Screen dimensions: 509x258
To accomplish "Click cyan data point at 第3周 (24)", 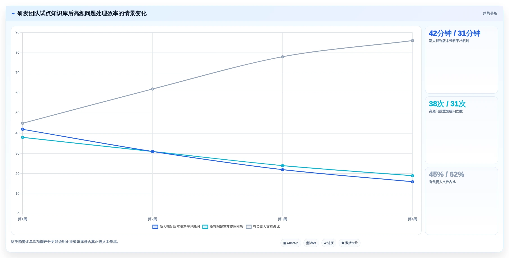I will [282, 166].
